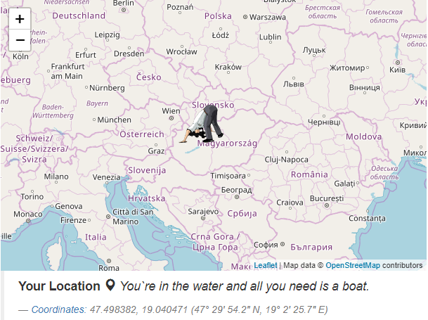
Task: Zoom out on the map
Action: click(x=20, y=39)
